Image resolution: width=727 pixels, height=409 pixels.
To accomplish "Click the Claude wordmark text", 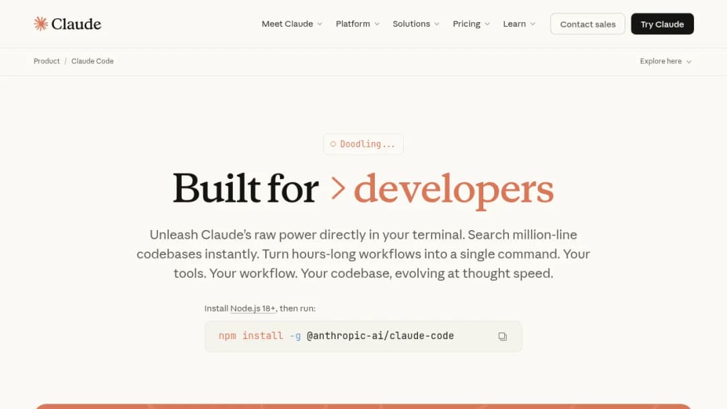I will (76, 24).
